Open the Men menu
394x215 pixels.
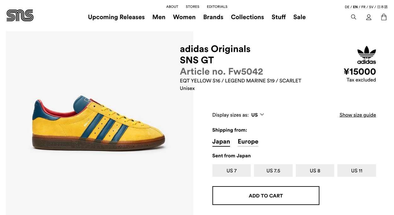pyautogui.click(x=159, y=17)
